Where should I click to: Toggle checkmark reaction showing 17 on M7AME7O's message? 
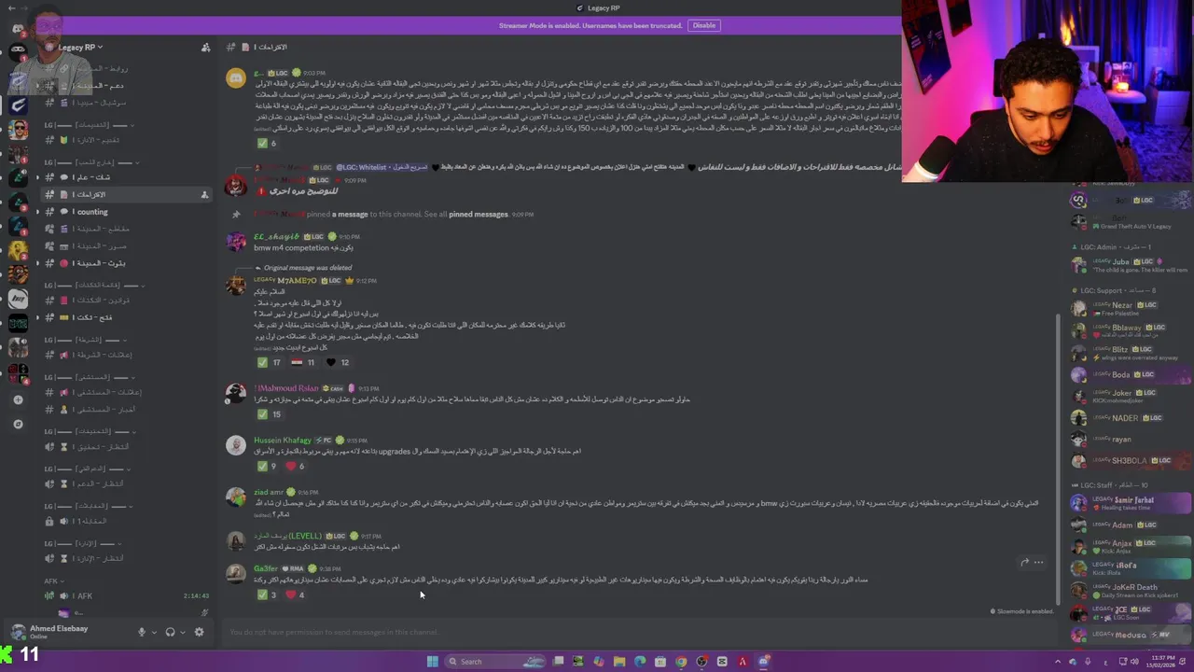[x=270, y=362]
